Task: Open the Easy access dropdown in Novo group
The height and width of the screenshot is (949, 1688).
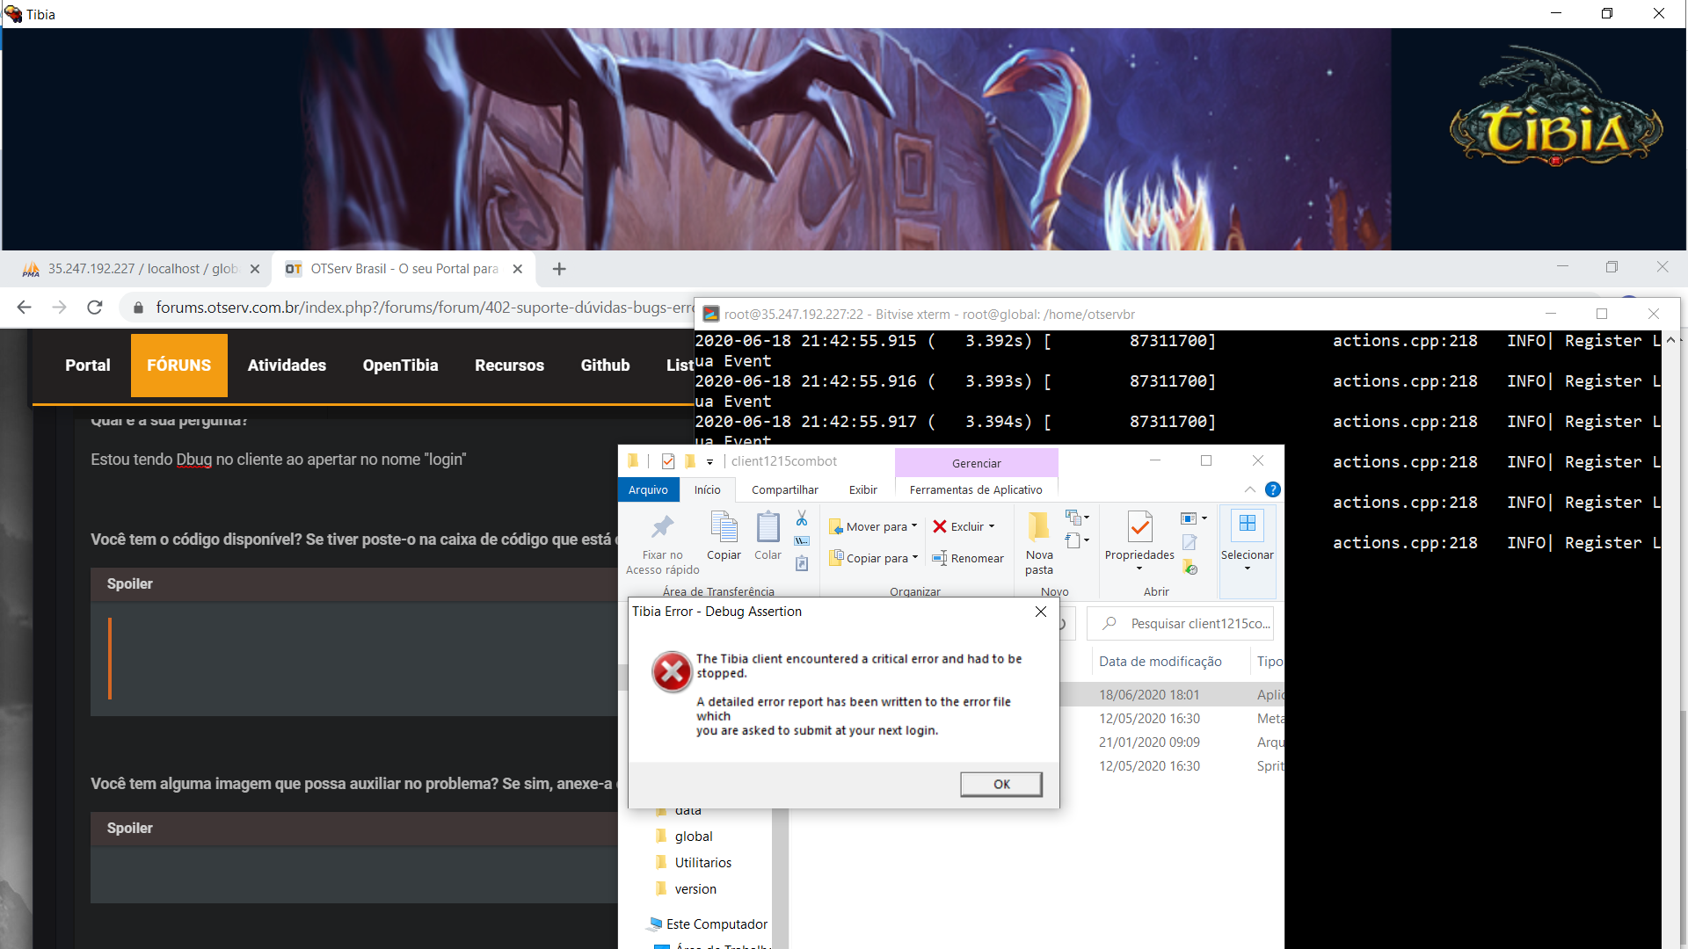Action: point(1078,540)
